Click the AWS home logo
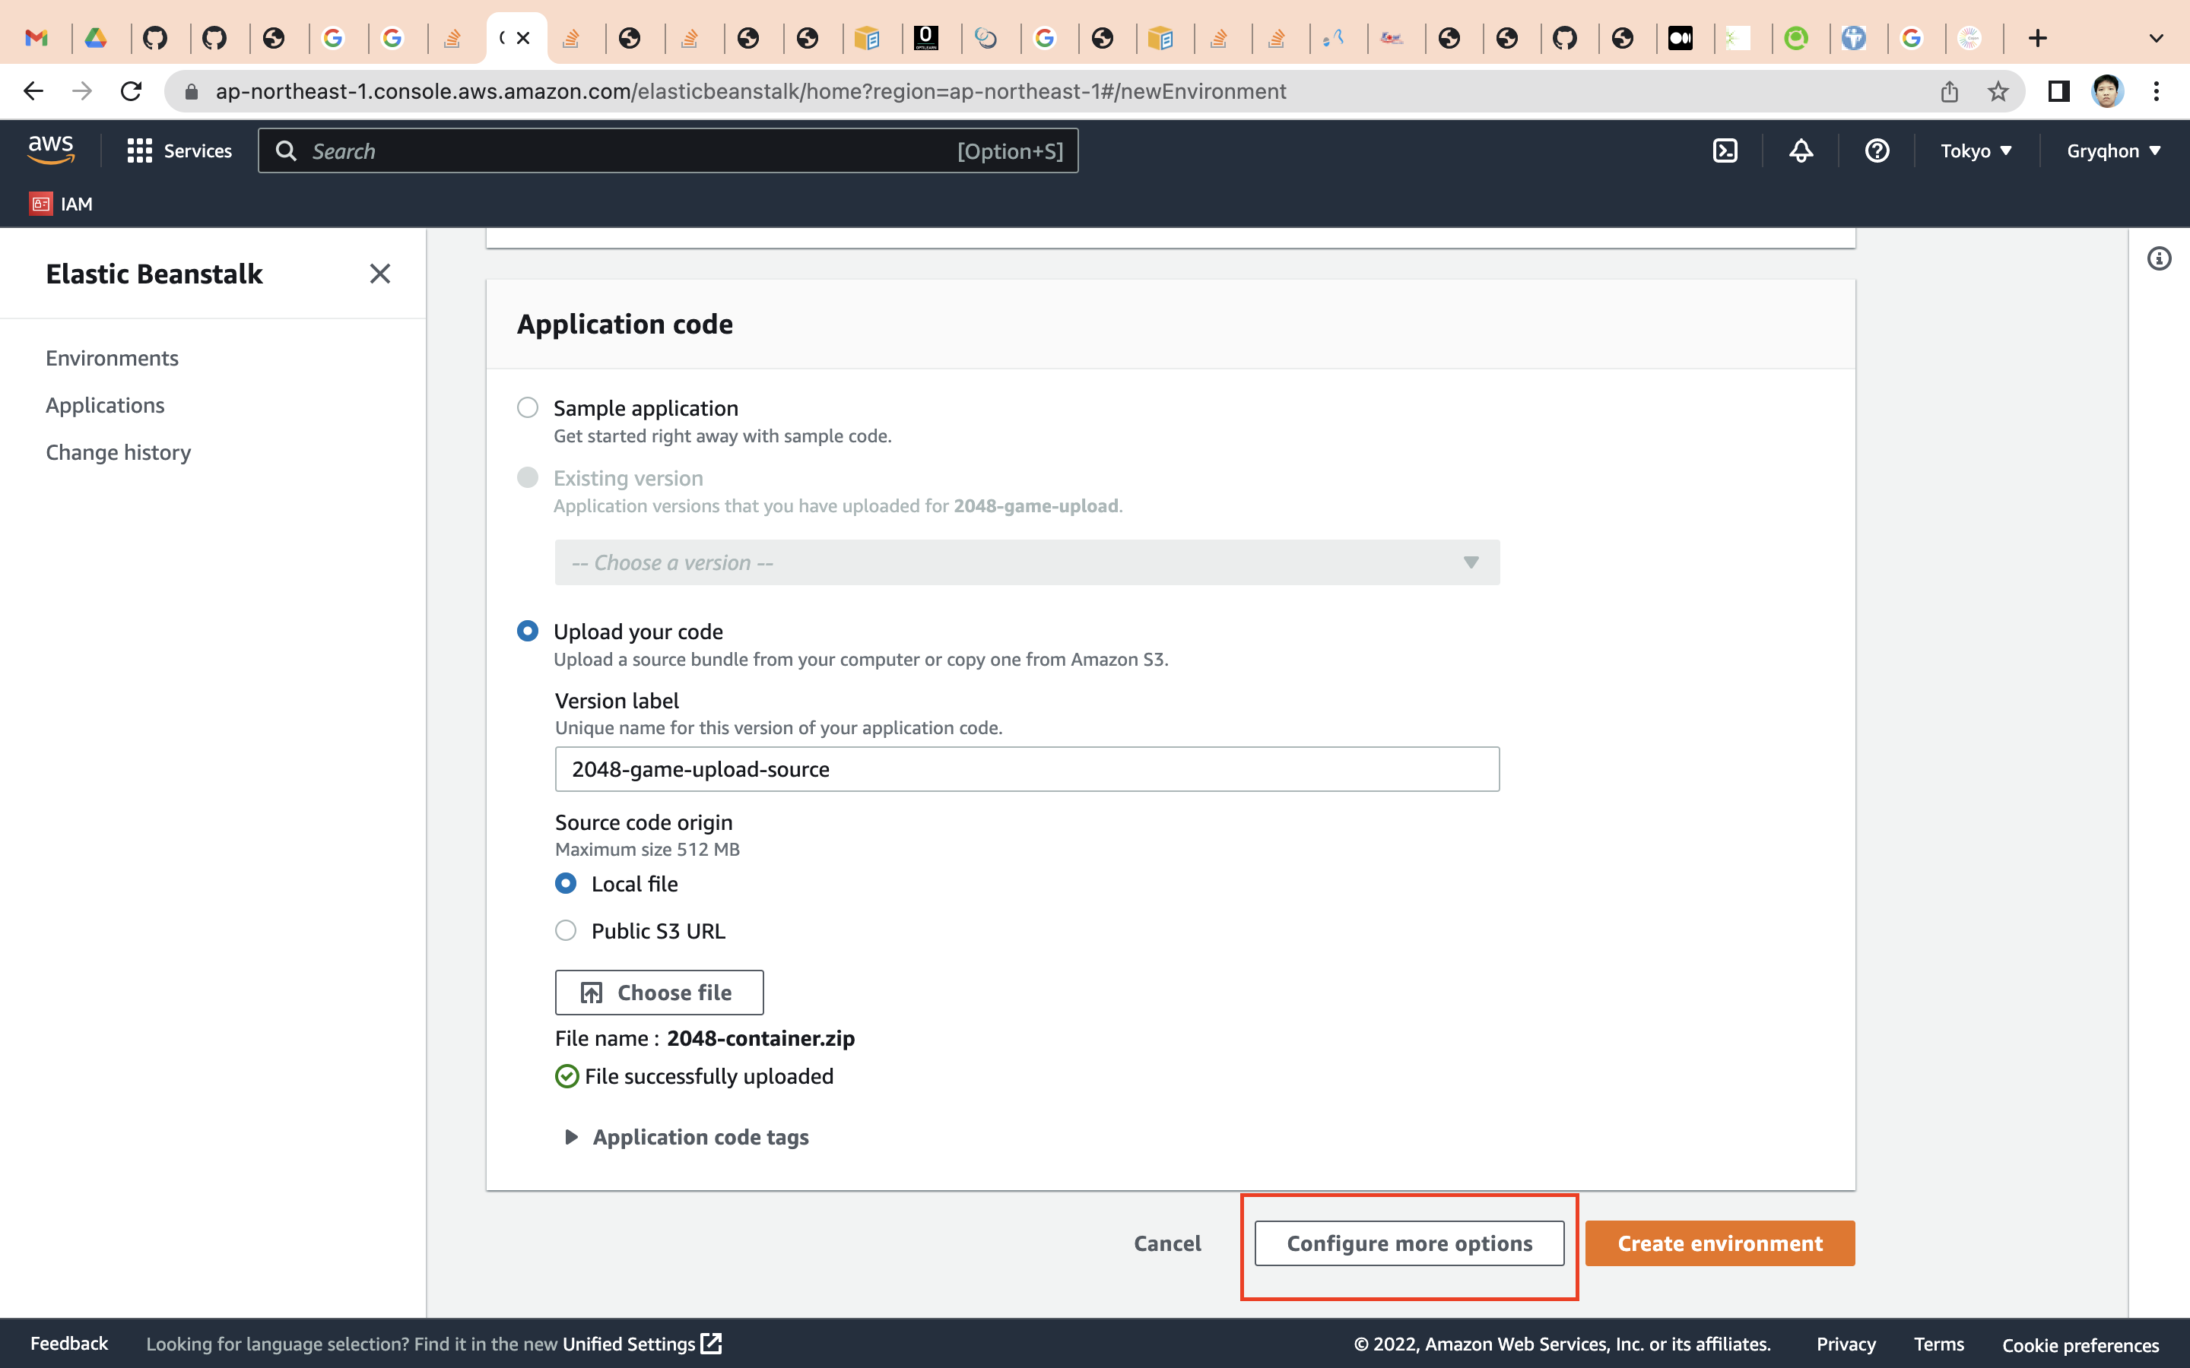Image resolution: width=2190 pixels, height=1368 pixels. coord(52,148)
